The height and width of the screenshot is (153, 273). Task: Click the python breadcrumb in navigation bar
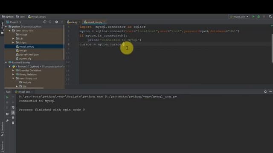pyautogui.click(x=8, y=17)
